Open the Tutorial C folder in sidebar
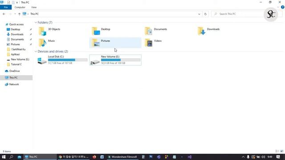 coord(16,64)
